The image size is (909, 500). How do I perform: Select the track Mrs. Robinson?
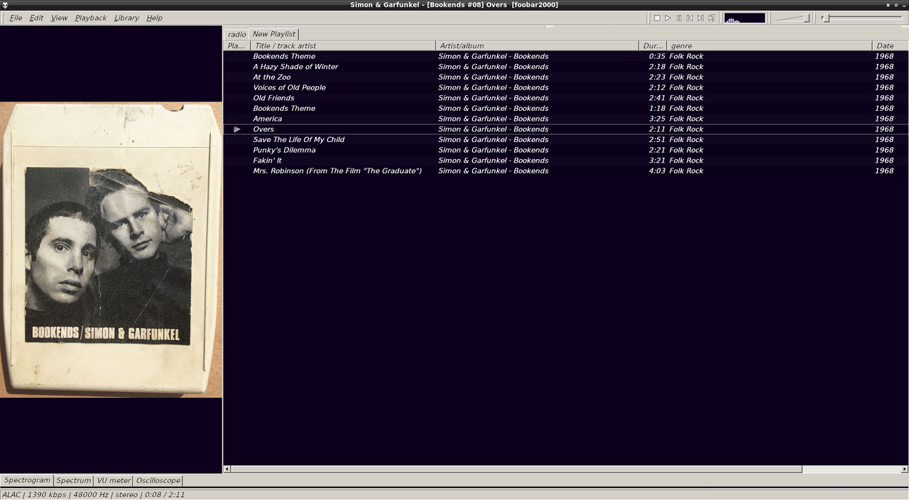566,170
